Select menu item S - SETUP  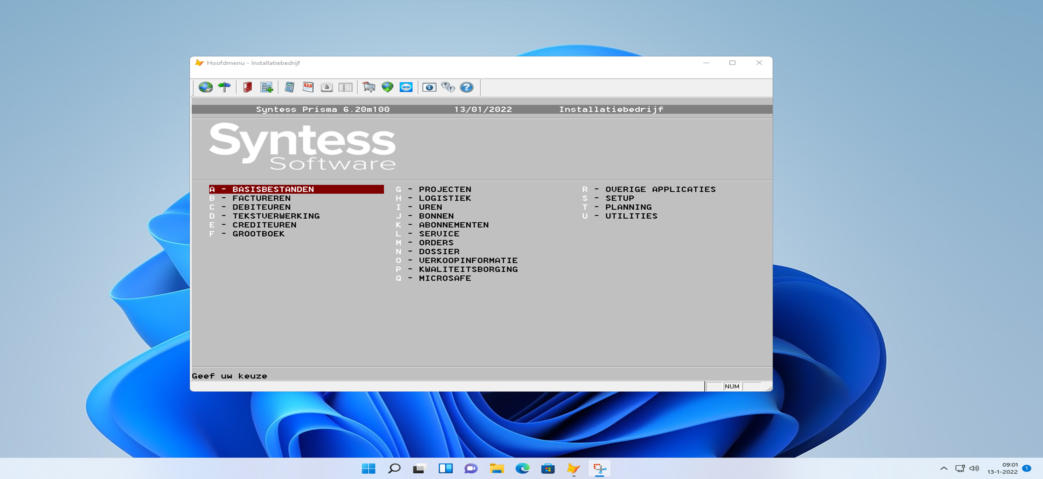click(620, 198)
